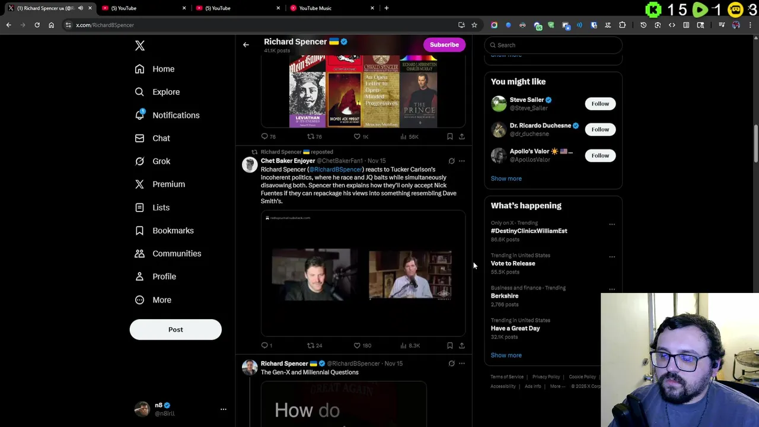This screenshot has width=759, height=427.
Task: Open a new browser tab
Action: pyautogui.click(x=386, y=8)
